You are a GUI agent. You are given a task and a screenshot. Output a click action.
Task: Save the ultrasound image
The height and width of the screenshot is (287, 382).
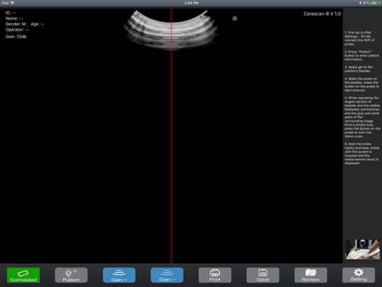pyautogui.click(x=263, y=275)
